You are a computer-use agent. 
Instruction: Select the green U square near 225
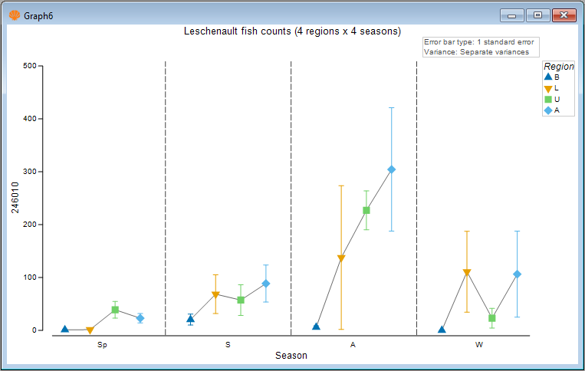pos(366,210)
